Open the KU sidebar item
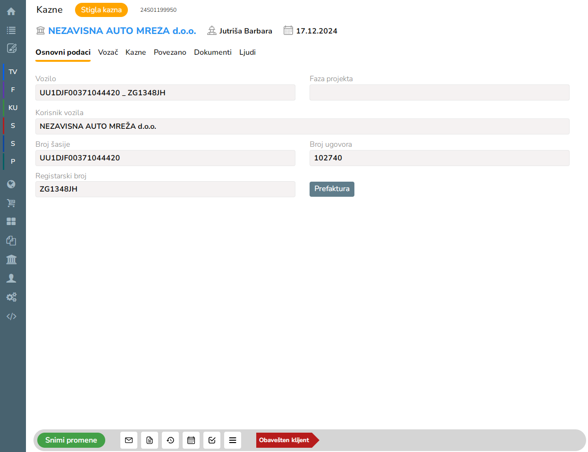This screenshot has width=588, height=452. 13,108
